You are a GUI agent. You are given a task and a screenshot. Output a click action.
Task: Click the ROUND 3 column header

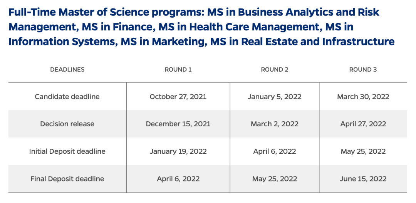[363, 69]
